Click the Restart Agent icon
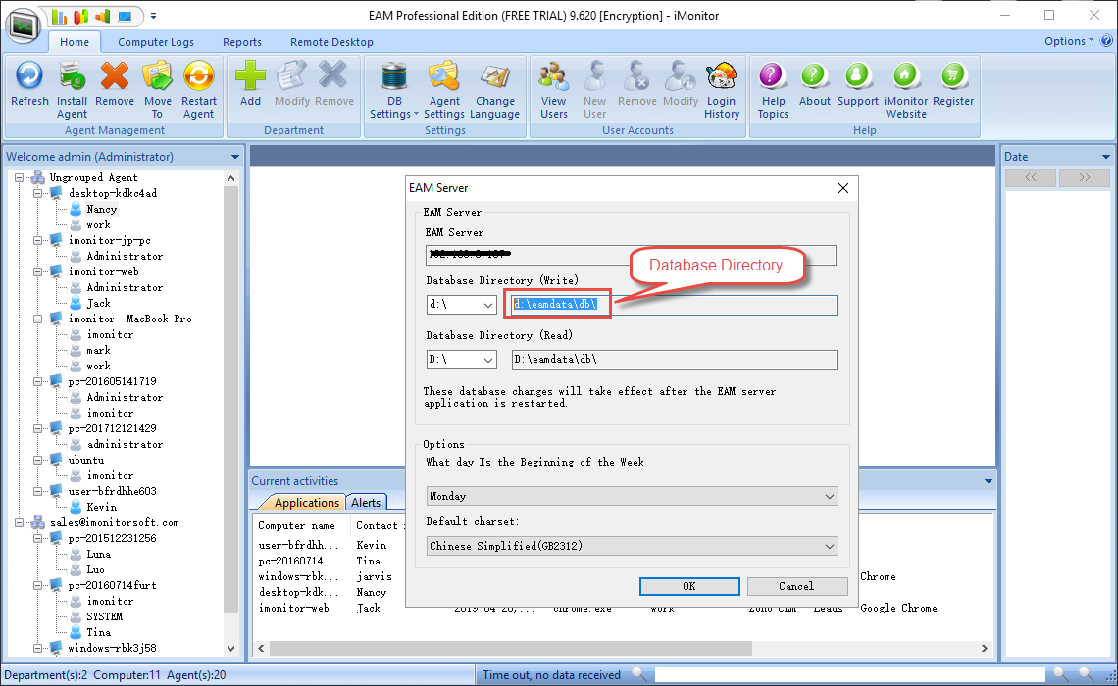This screenshot has width=1118, height=686. click(198, 75)
